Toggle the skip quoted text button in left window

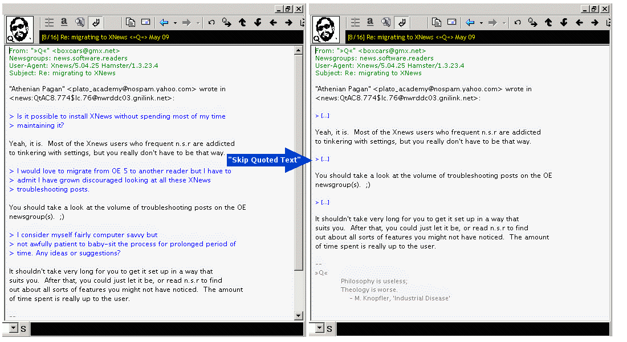(96, 22)
